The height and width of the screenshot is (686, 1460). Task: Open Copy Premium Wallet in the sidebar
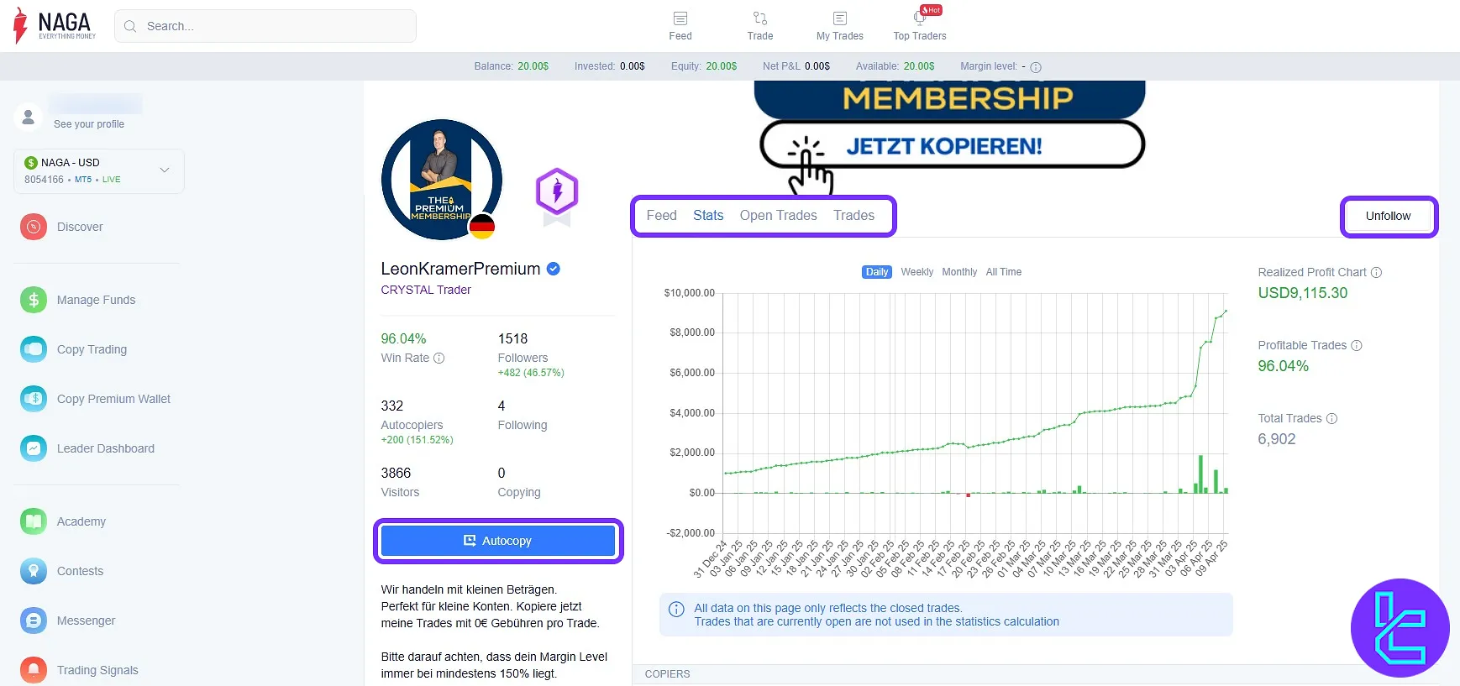point(113,399)
